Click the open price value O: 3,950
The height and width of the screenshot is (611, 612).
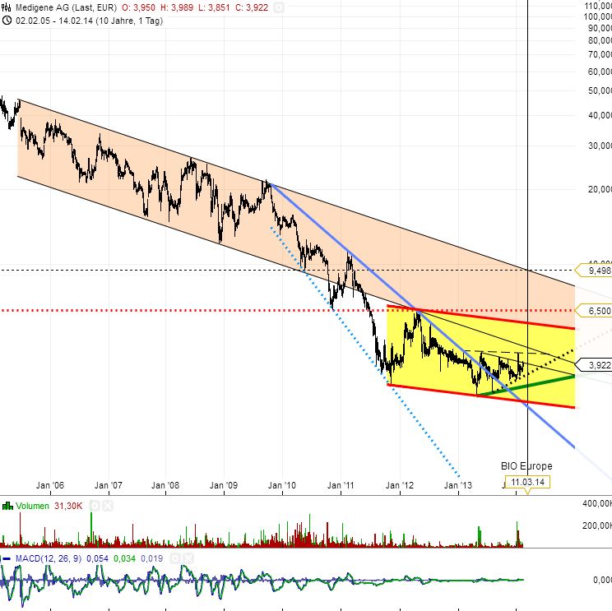(x=138, y=7)
